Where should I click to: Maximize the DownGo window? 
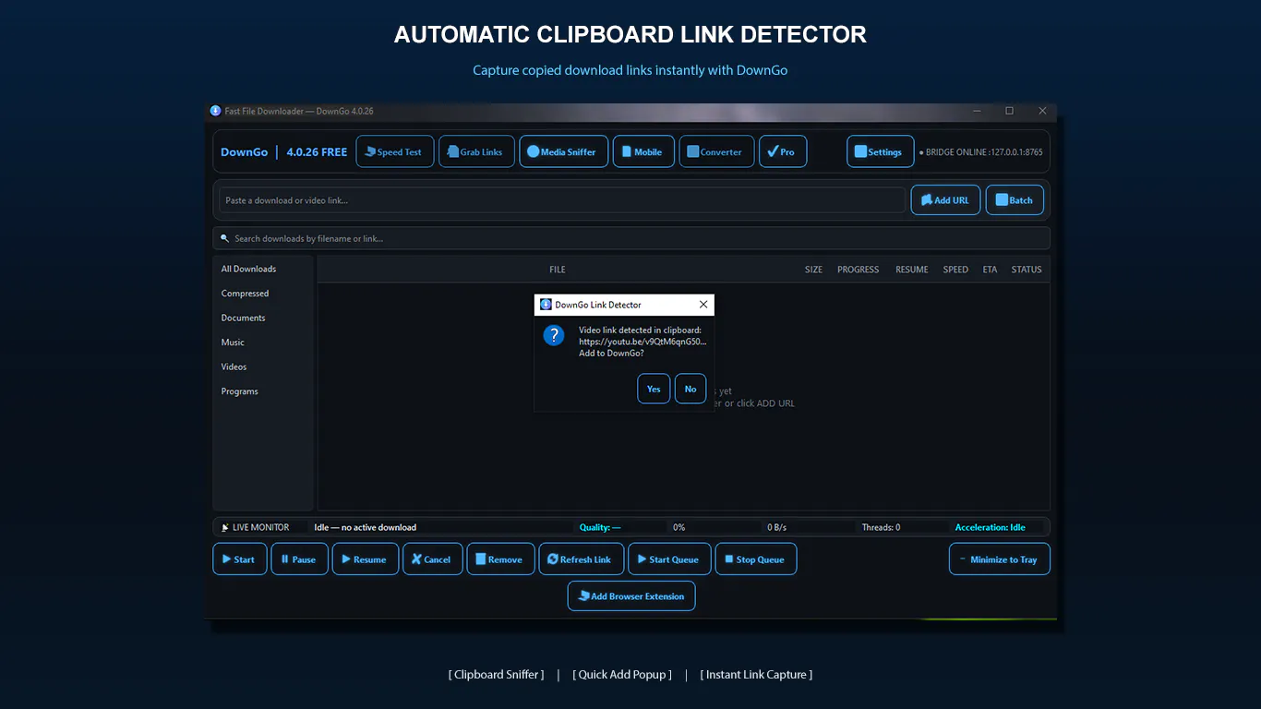pos(1009,111)
